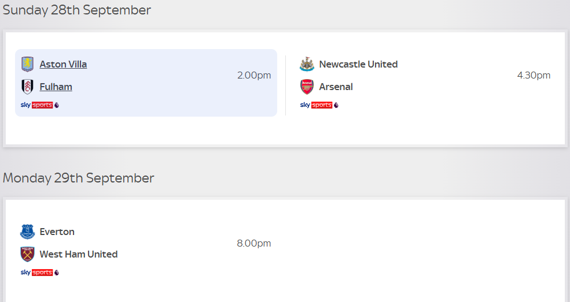570x302 pixels.
Task: Click Sky Sports logo under Everton fixture
Action: (x=39, y=273)
